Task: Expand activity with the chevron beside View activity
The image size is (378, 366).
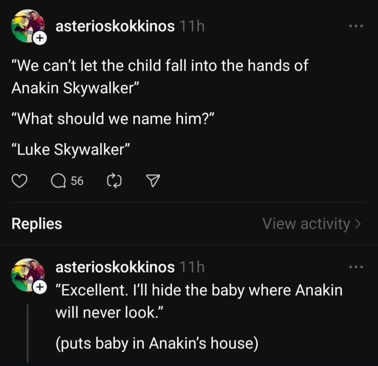Action: point(358,224)
